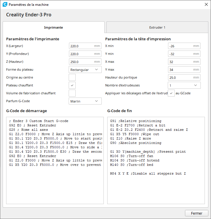Screen dimensions: 211x219
Task: Close the machine settings window
Action: tap(206, 4)
